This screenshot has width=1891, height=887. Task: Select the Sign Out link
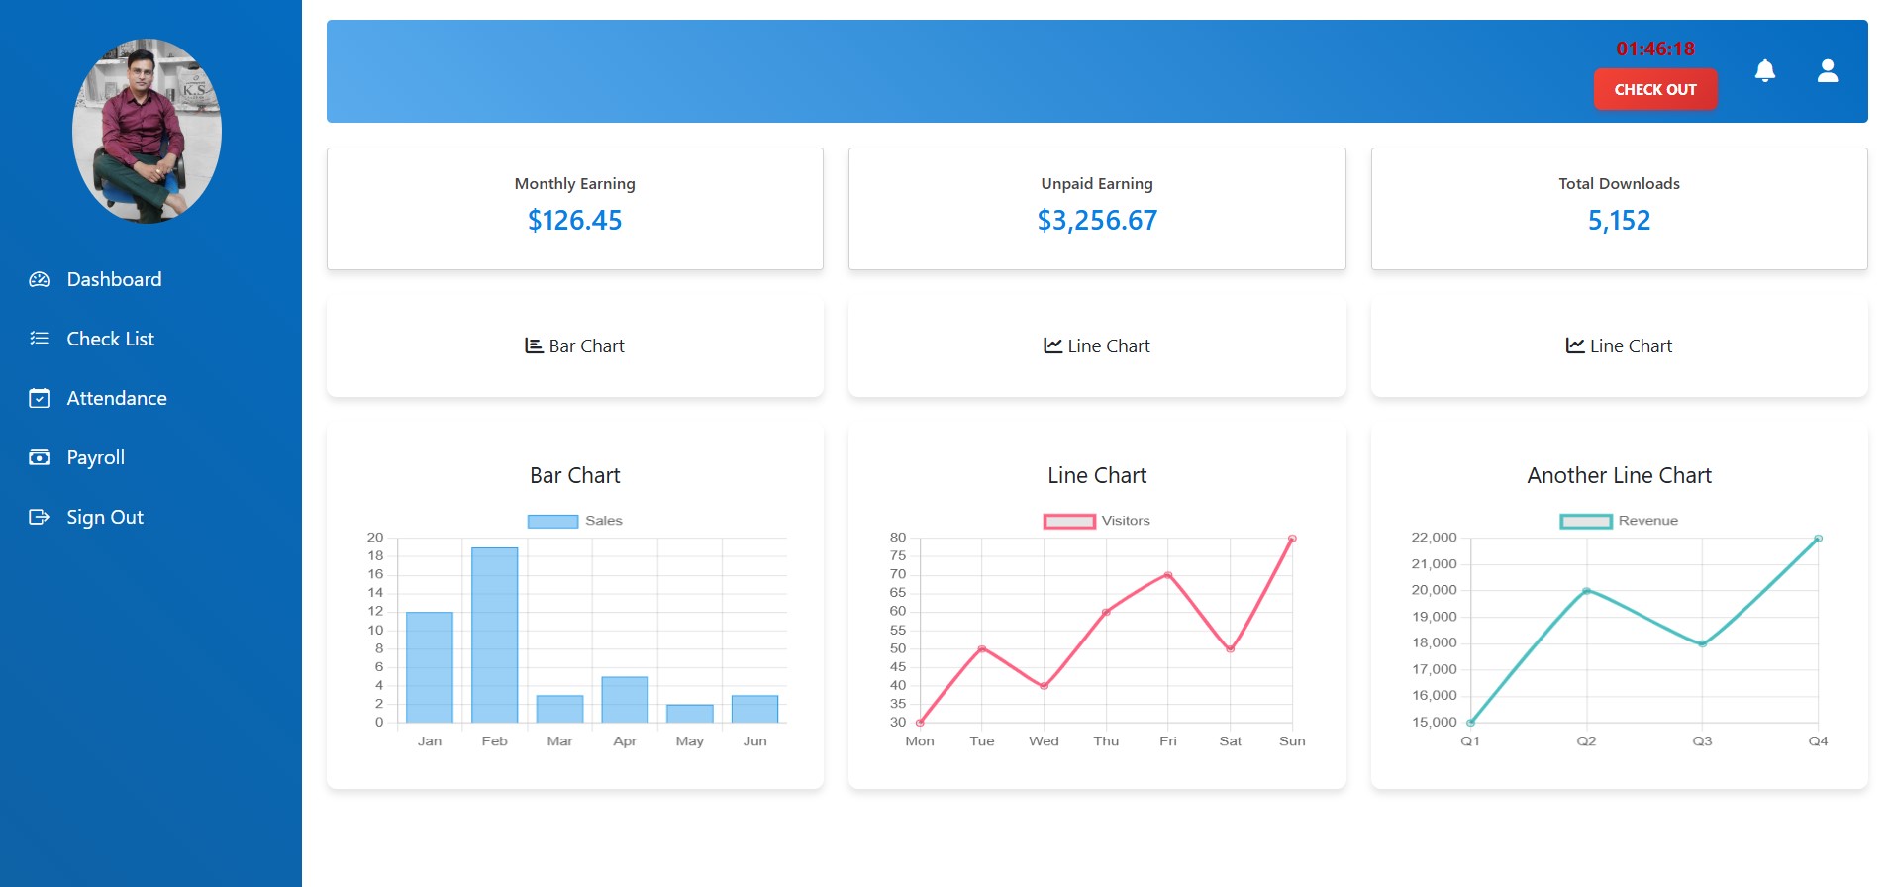tap(104, 517)
